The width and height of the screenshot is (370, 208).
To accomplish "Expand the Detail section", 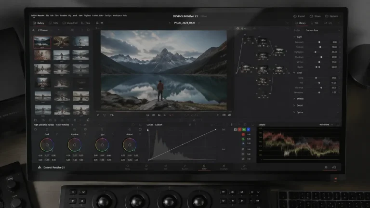I will pyautogui.click(x=294, y=105).
